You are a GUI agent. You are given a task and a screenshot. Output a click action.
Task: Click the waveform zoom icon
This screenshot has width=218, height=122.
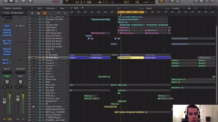[189, 8]
